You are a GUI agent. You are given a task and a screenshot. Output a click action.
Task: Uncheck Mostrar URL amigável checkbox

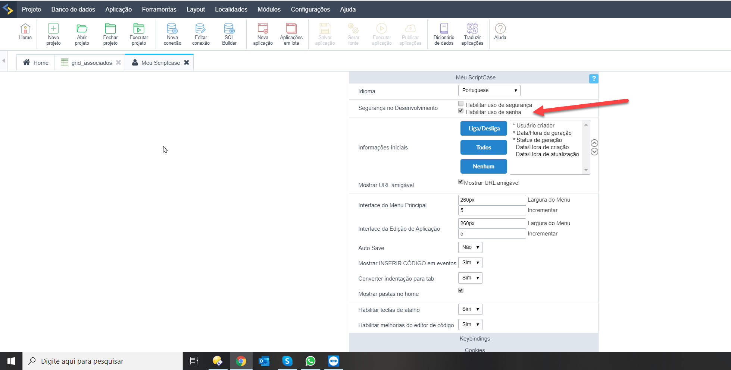pos(461,182)
